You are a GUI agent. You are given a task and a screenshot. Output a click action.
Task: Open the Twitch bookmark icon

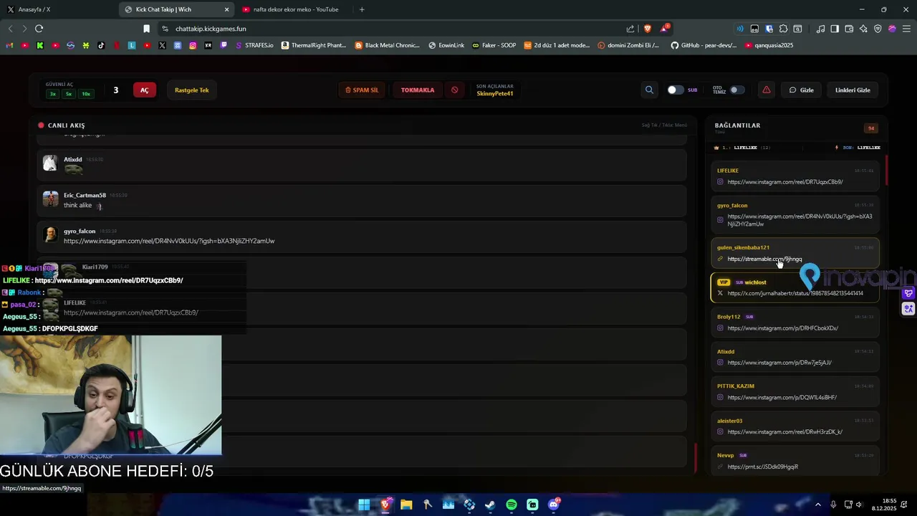point(224,45)
